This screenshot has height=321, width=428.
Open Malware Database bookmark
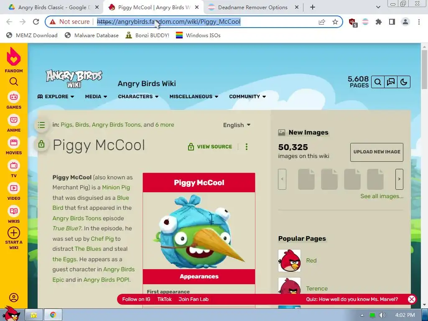[92, 35]
